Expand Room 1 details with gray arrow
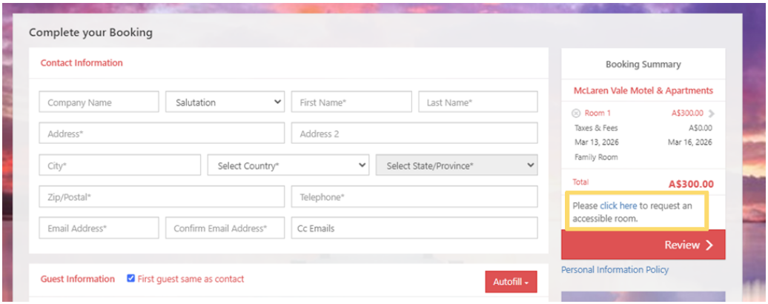768x304 pixels. (x=711, y=113)
